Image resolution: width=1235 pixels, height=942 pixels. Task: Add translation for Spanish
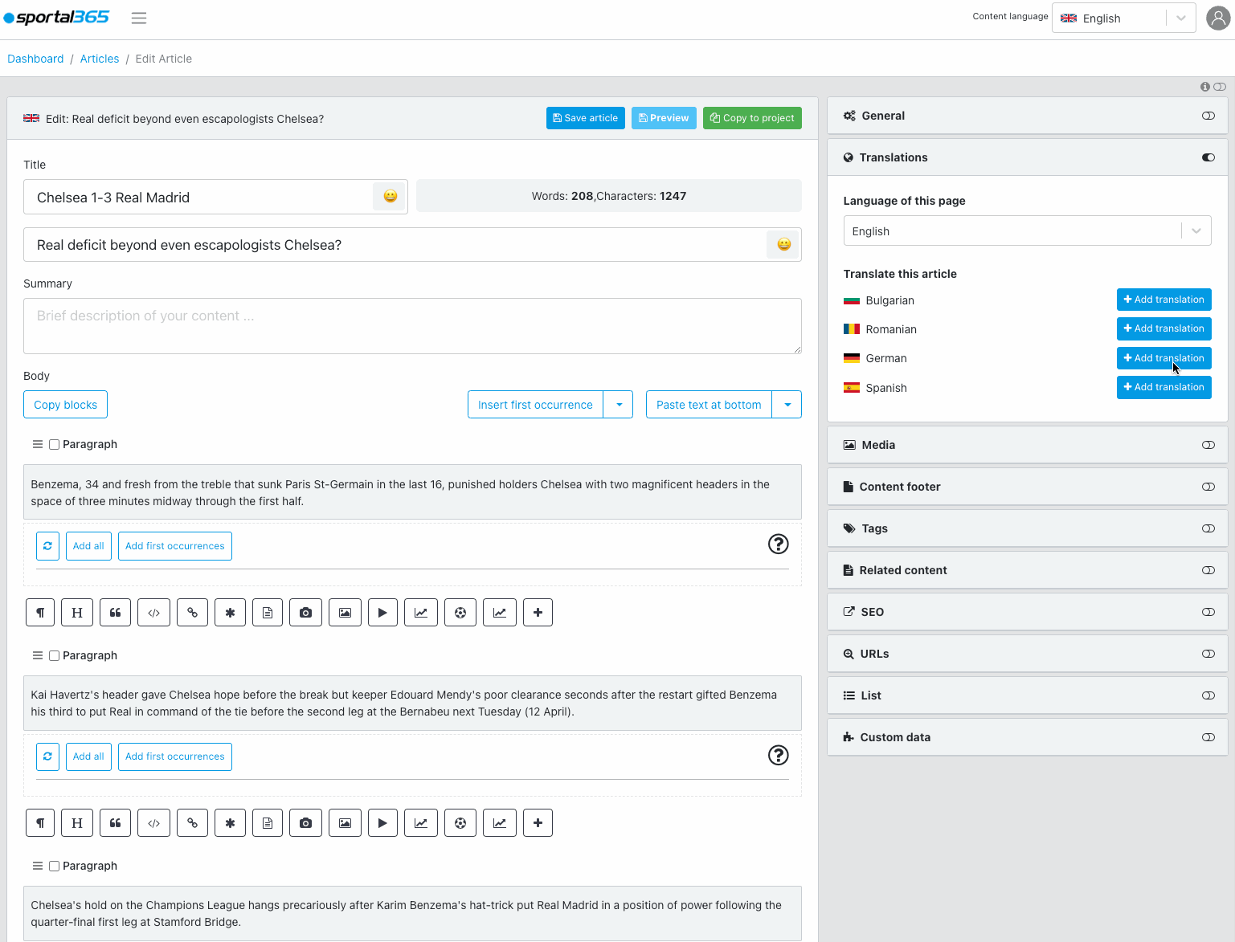(1163, 387)
